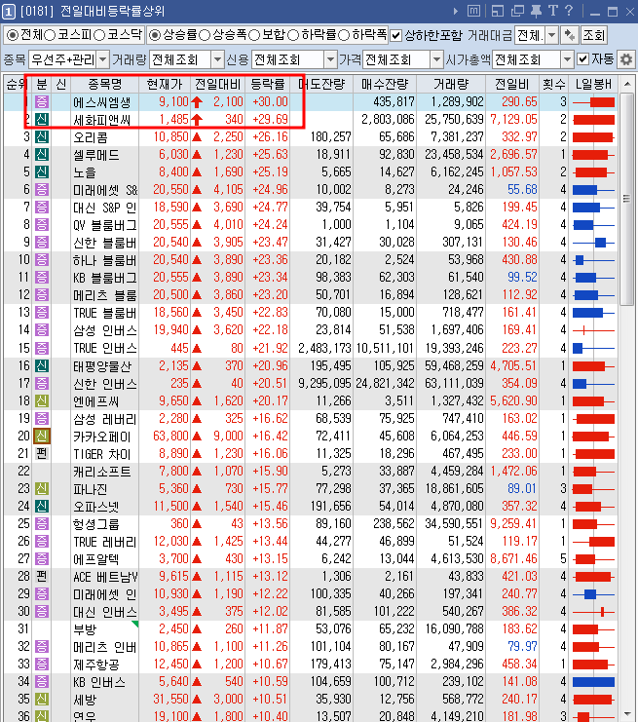
Task: Open the 신용 전체조회 dropdown
Action: [330, 59]
